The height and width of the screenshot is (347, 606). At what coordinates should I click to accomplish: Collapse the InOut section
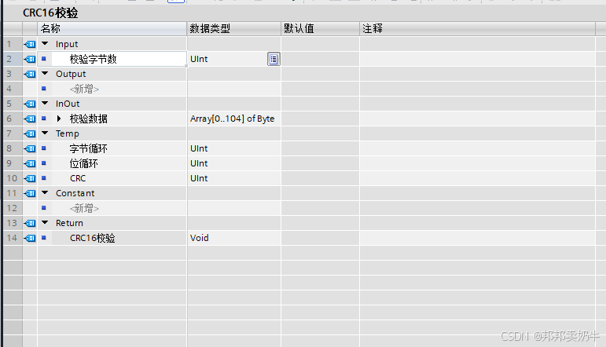point(45,103)
